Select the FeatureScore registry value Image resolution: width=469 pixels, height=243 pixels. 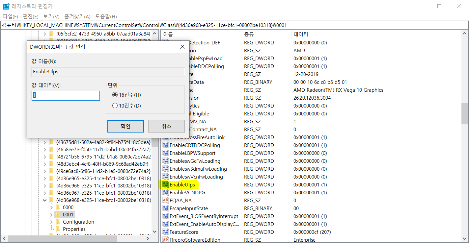pyautogui.click(x=181, y=232)
